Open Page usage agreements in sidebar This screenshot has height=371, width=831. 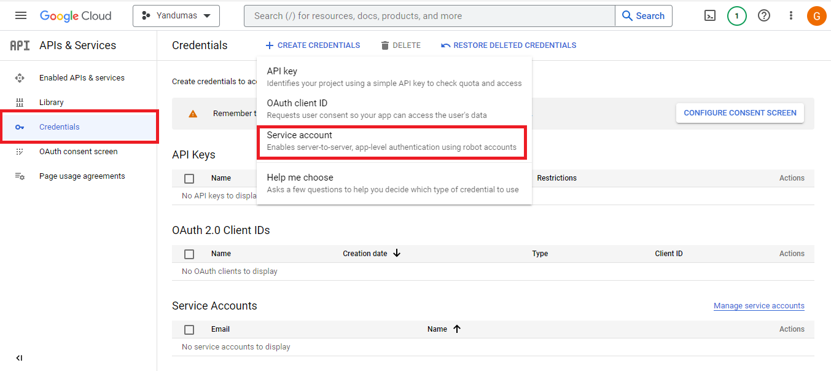click(82, 176)
